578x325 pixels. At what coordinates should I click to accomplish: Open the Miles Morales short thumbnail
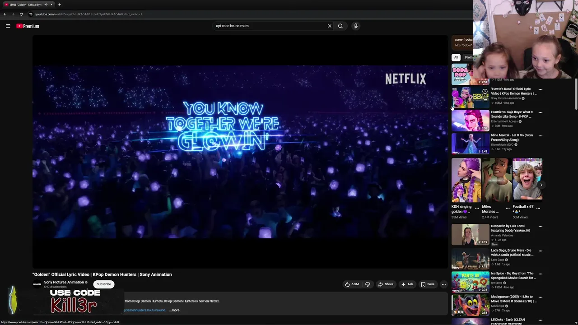point(496,180)
